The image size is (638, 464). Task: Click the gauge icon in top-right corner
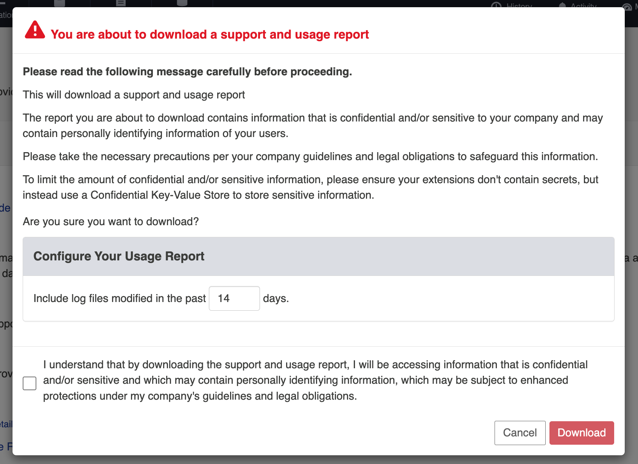(627, 6)
